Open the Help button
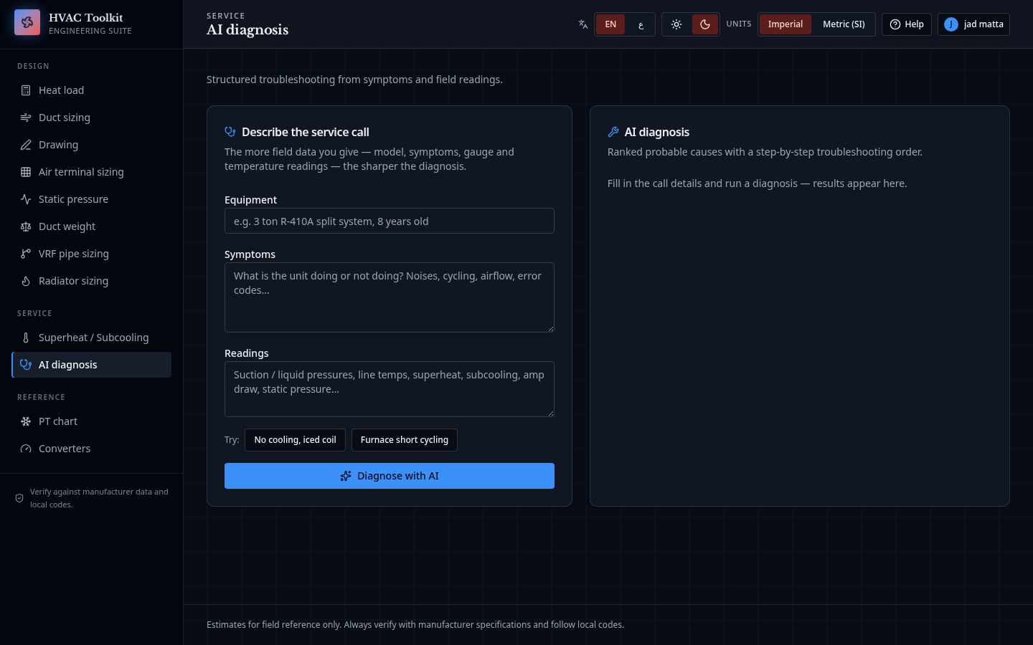Screen dimensions: 1033x645 point(907,24)
